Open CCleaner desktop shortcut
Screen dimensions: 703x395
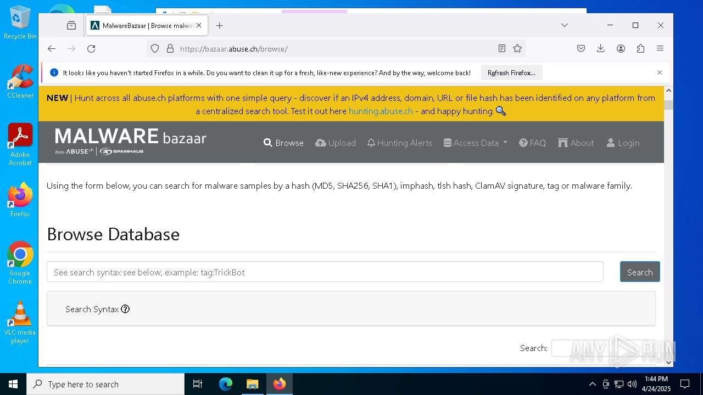coord(20,81)
